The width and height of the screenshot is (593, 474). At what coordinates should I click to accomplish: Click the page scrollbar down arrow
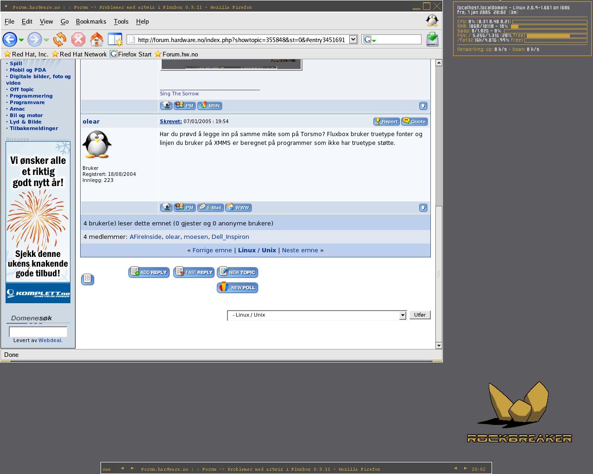click(x=439, y=345)
